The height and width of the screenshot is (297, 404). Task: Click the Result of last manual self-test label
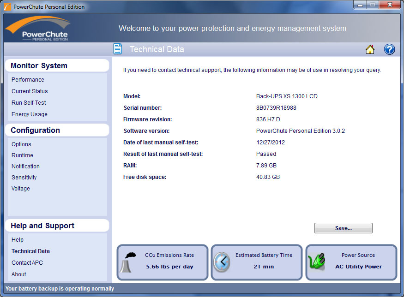pos(163,154)
